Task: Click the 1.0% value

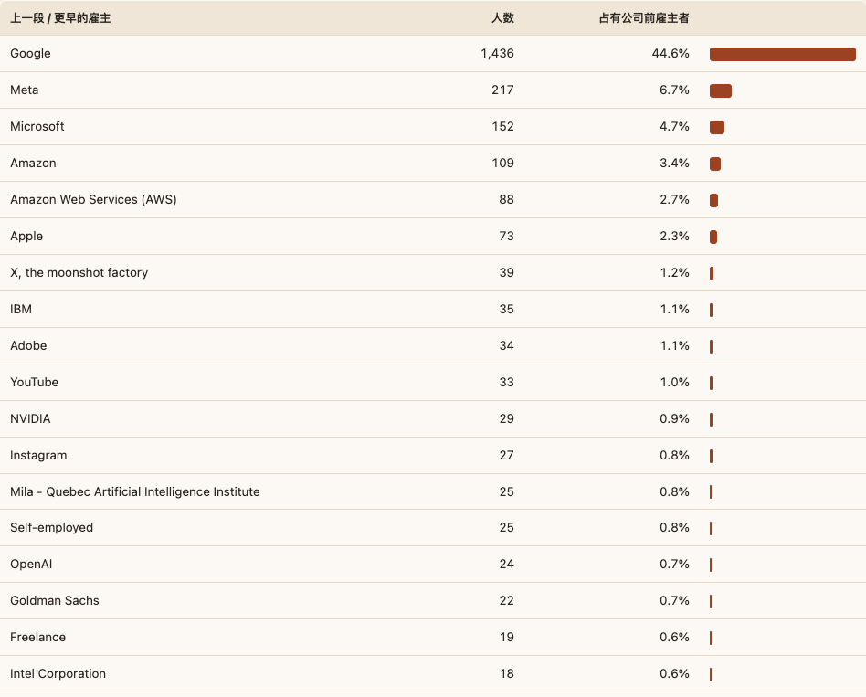Action: [674, 382]
